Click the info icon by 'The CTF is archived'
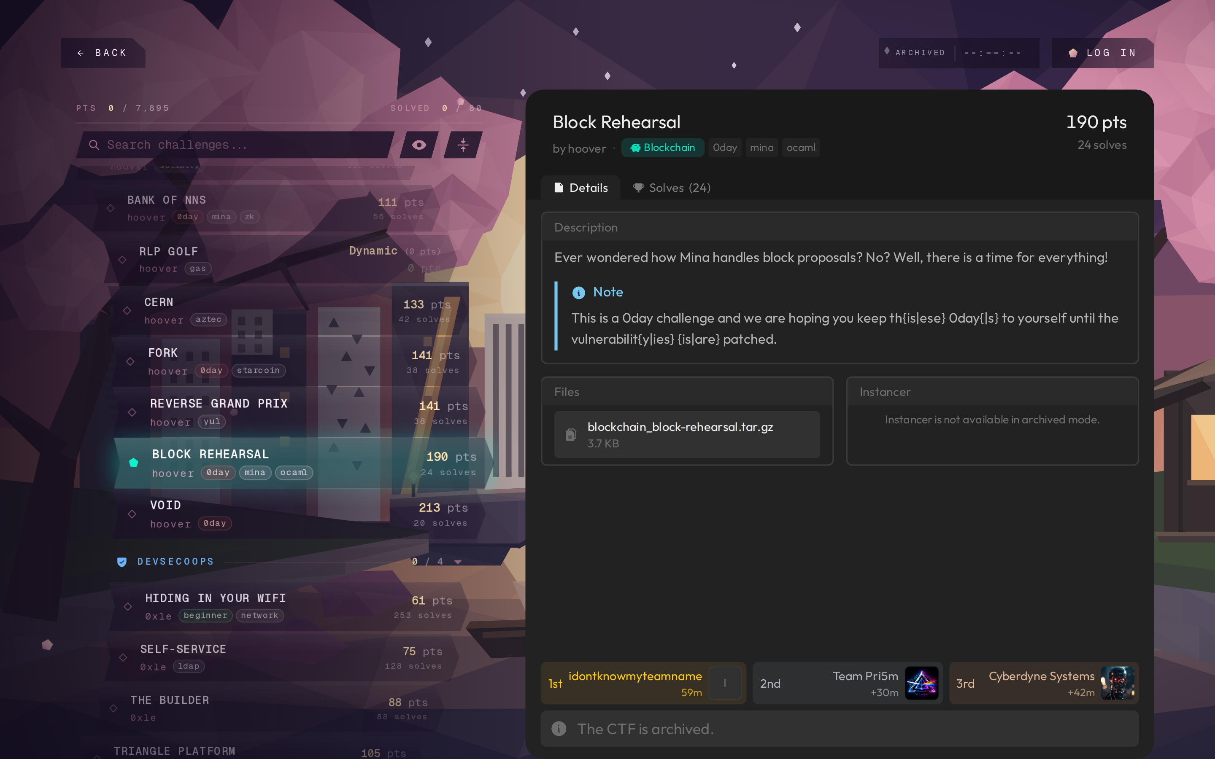The width and height of the screenshot is (1215, 759). coord(559,728)
